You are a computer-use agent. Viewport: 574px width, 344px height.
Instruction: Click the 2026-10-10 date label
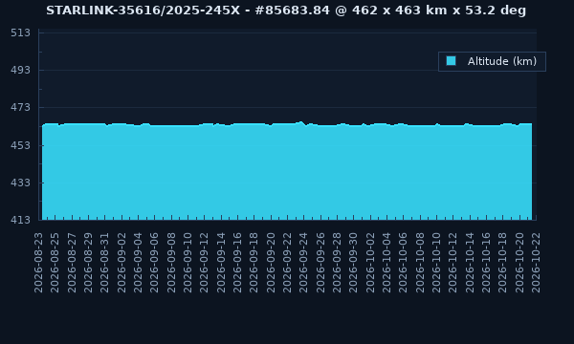click(437, 263)
